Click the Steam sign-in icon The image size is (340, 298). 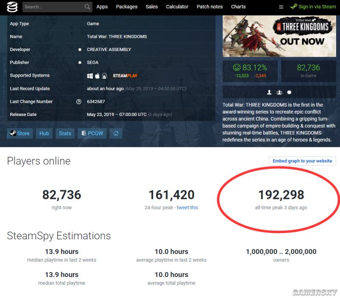[x=293, y=7]
